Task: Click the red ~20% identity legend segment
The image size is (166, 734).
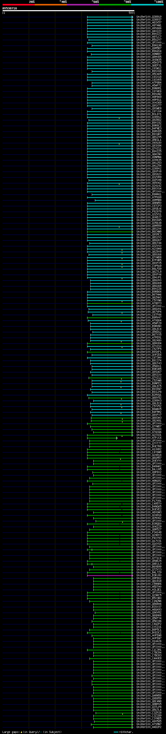Action: click(18, 5)
